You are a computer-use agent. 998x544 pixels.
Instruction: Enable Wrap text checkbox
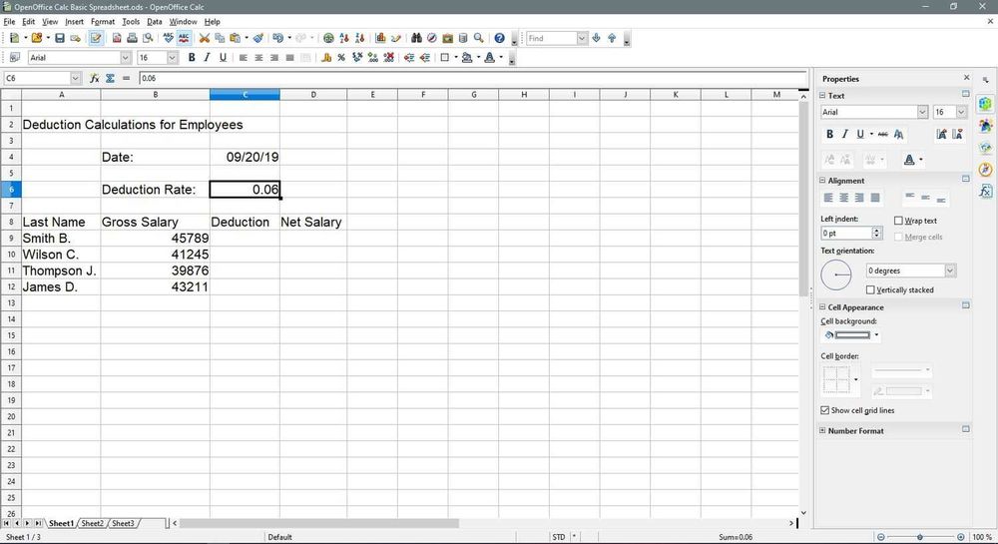[899, 221]
